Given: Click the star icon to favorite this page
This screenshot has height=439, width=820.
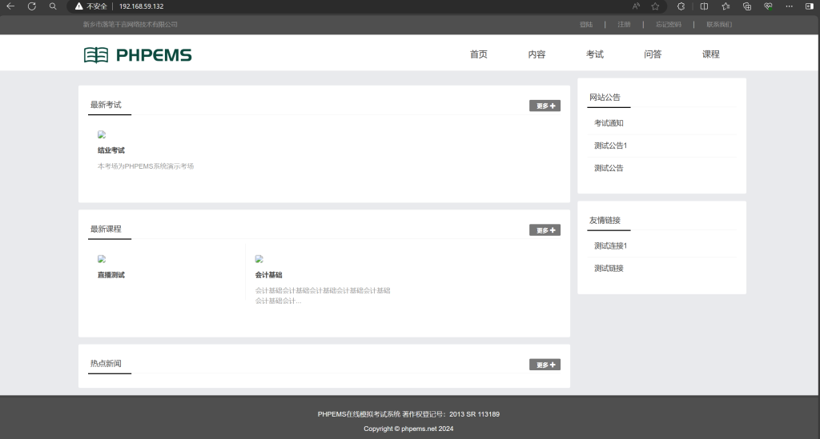Looking at the screenshot, I should pos(655,6).
